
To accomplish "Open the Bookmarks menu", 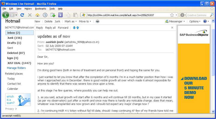I will pyautogui.click(x=40, y=9).
